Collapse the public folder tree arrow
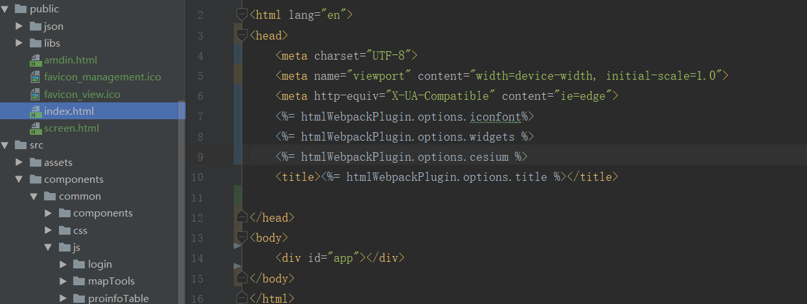The height and width of the screenshot is (304, 807). [x=5, y=9]
